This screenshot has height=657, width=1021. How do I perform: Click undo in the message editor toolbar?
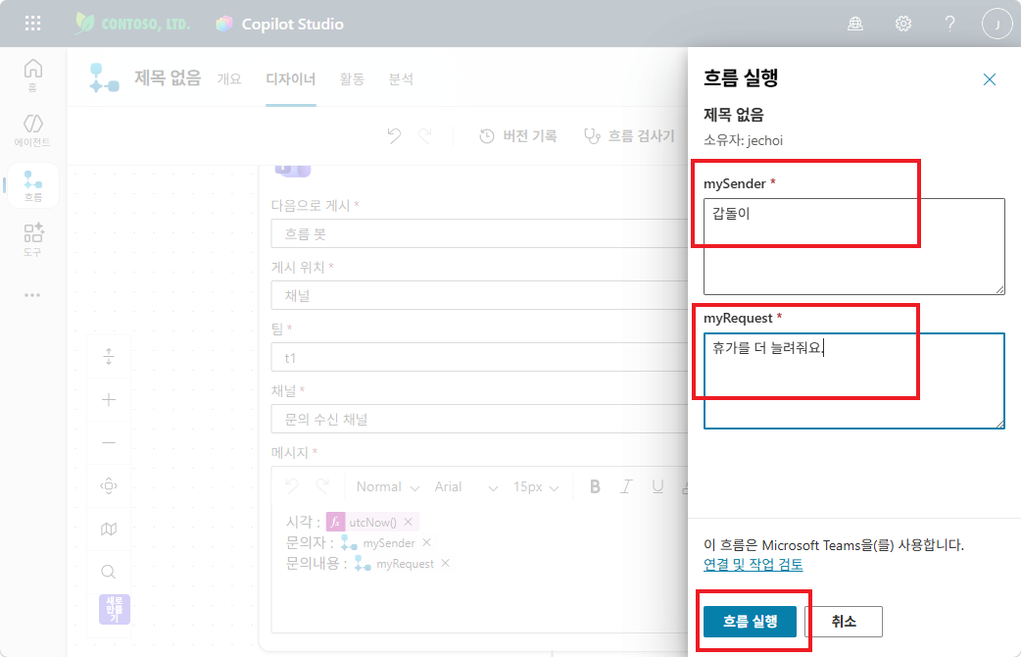click(x=292, y=486)
